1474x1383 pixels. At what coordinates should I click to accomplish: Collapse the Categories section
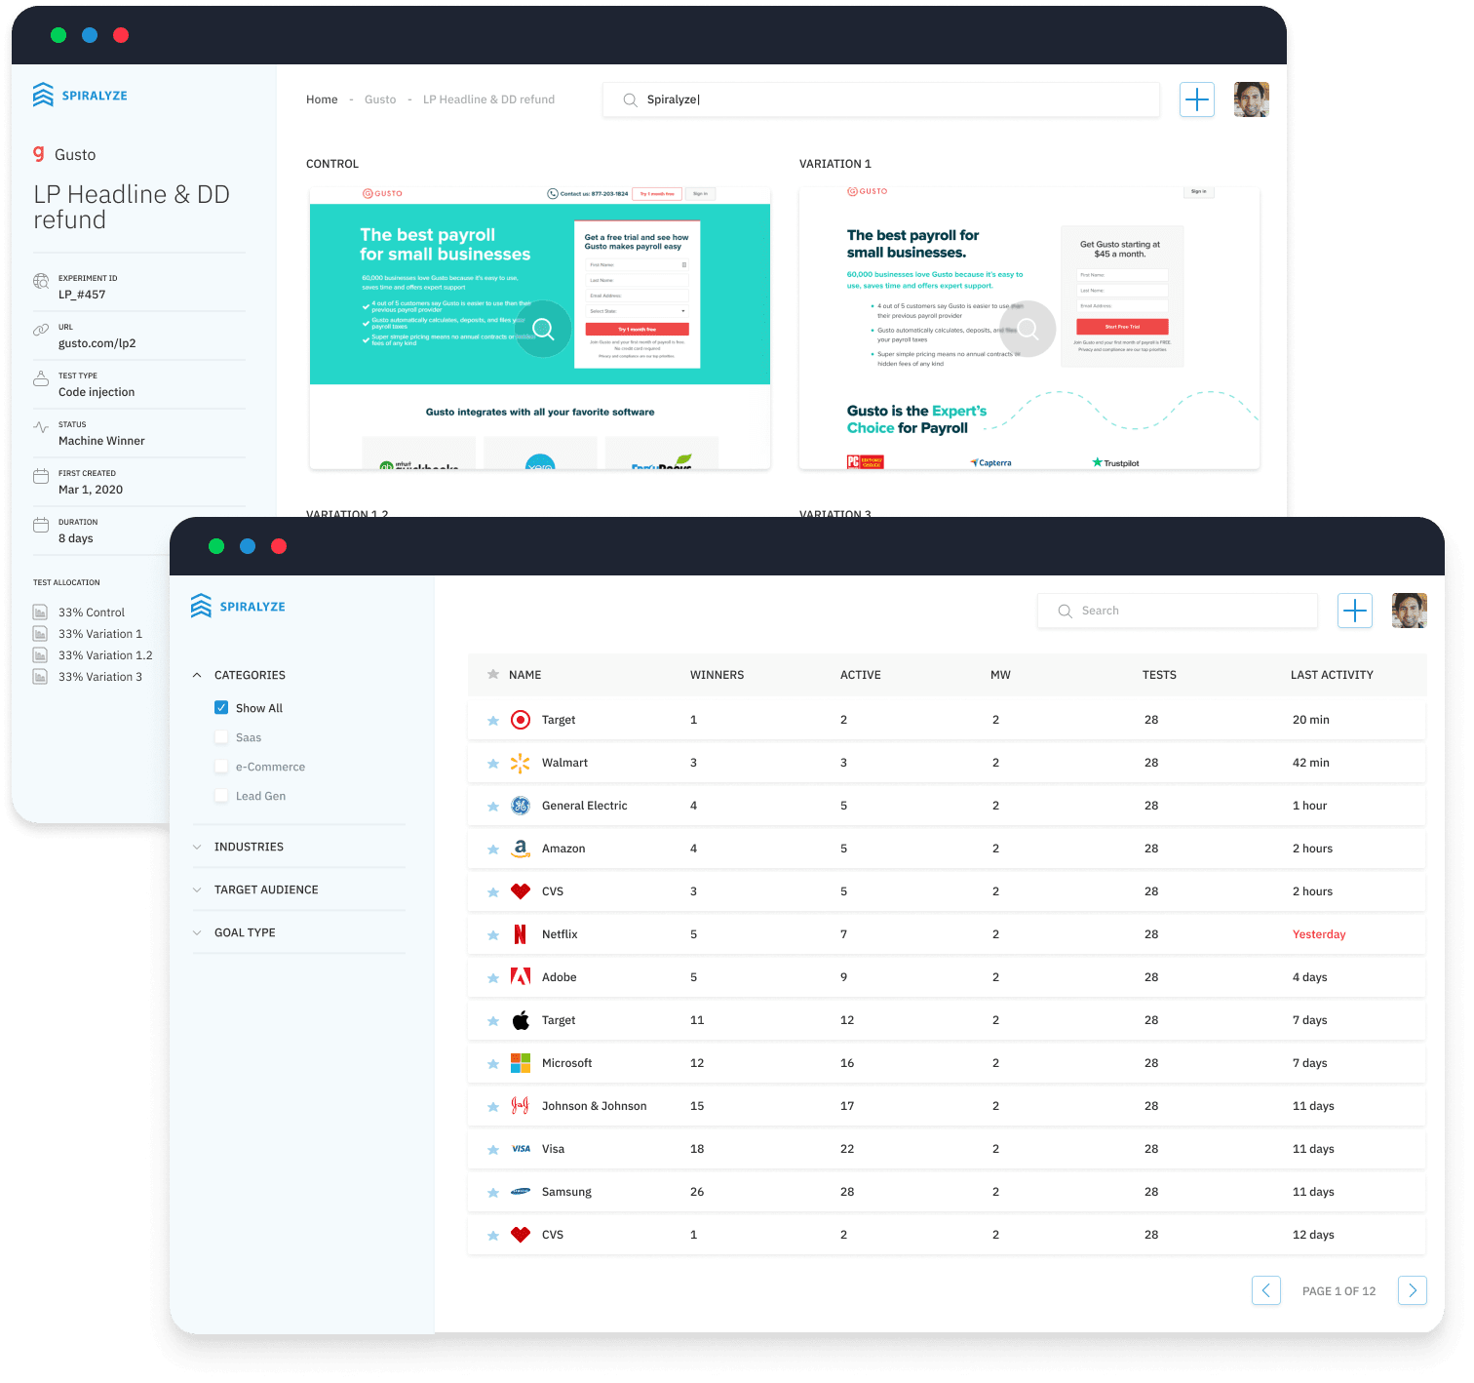197,675
